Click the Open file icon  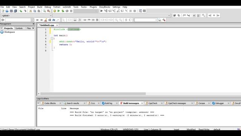coord(7,11)
